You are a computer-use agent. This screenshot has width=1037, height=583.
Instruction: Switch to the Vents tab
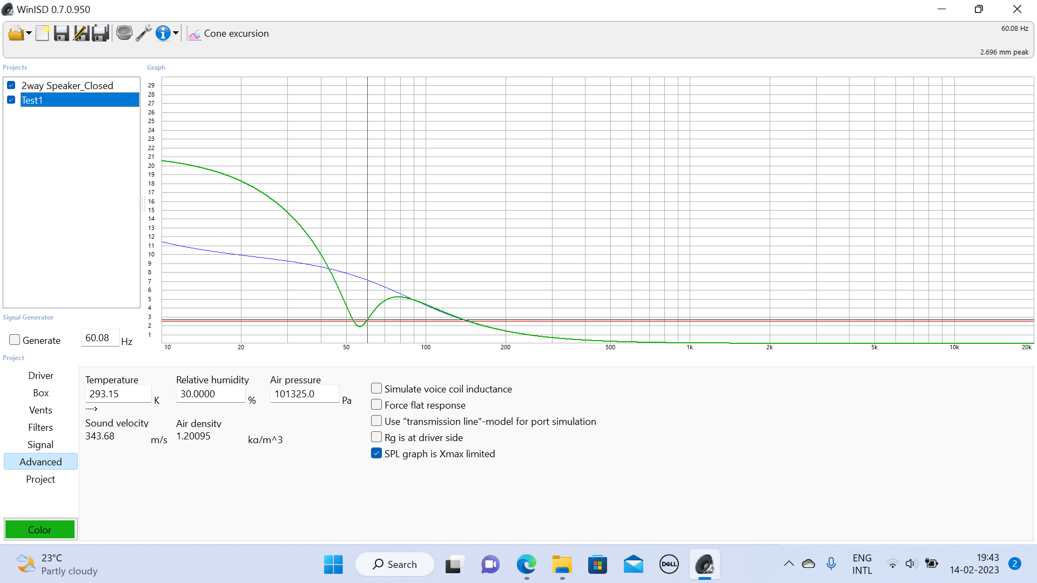(41, 410)
